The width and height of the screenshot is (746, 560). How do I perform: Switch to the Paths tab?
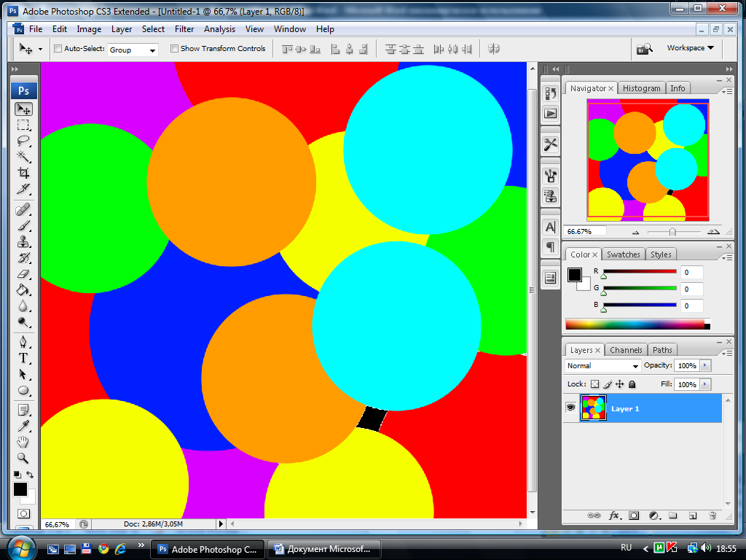[x=662, y=350]
